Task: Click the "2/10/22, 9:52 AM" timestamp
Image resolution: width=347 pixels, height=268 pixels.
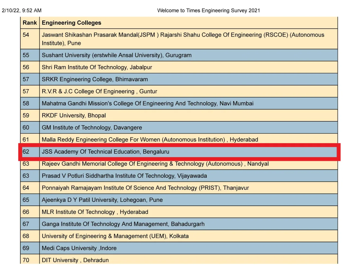Action: click(x=22, y=11)
